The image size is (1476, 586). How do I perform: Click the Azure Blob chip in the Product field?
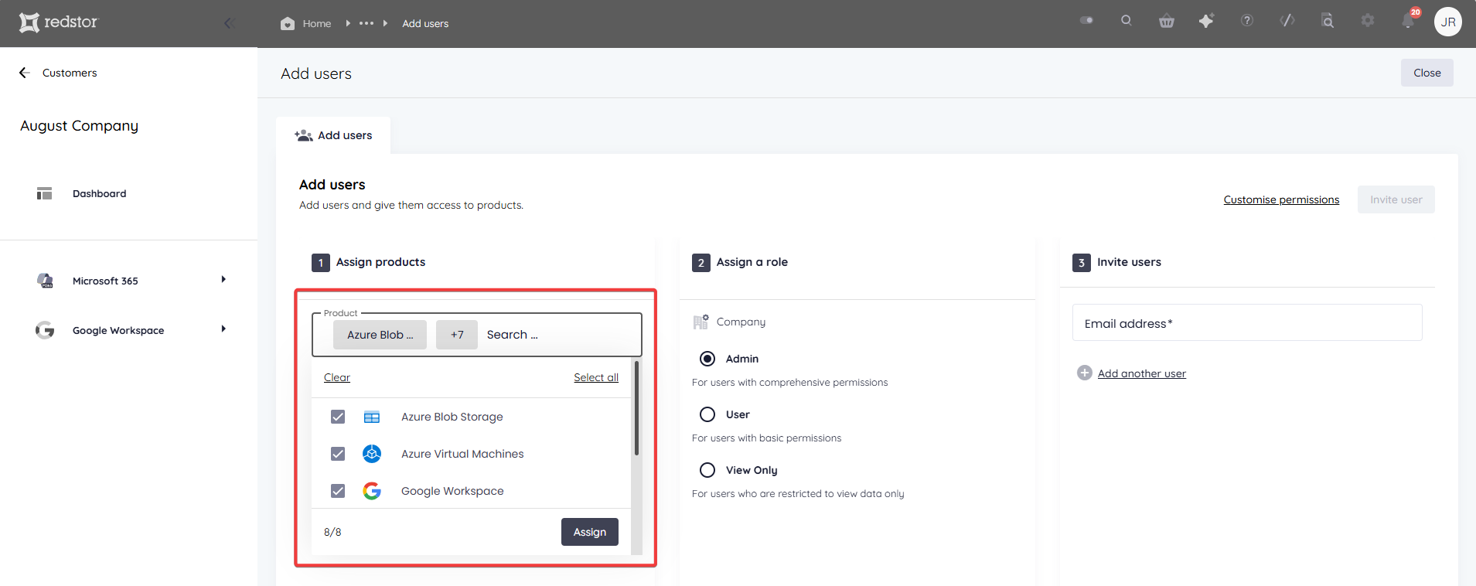(380, 335)
